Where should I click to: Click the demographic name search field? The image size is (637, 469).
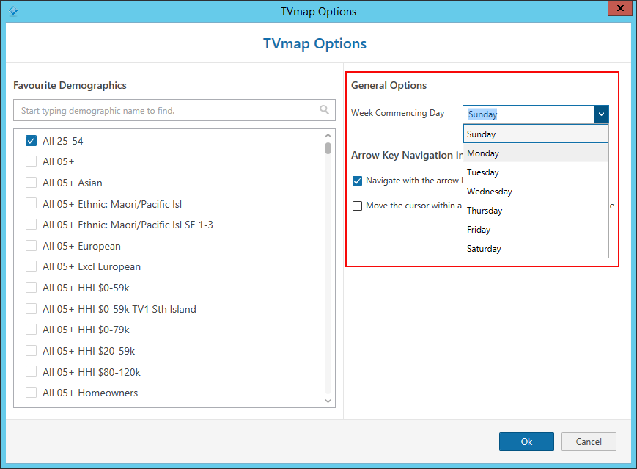point(174,110)
